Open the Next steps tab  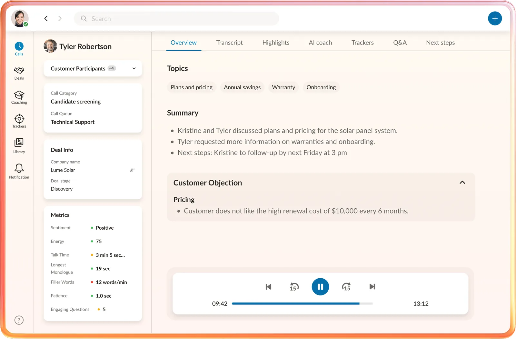440,43
